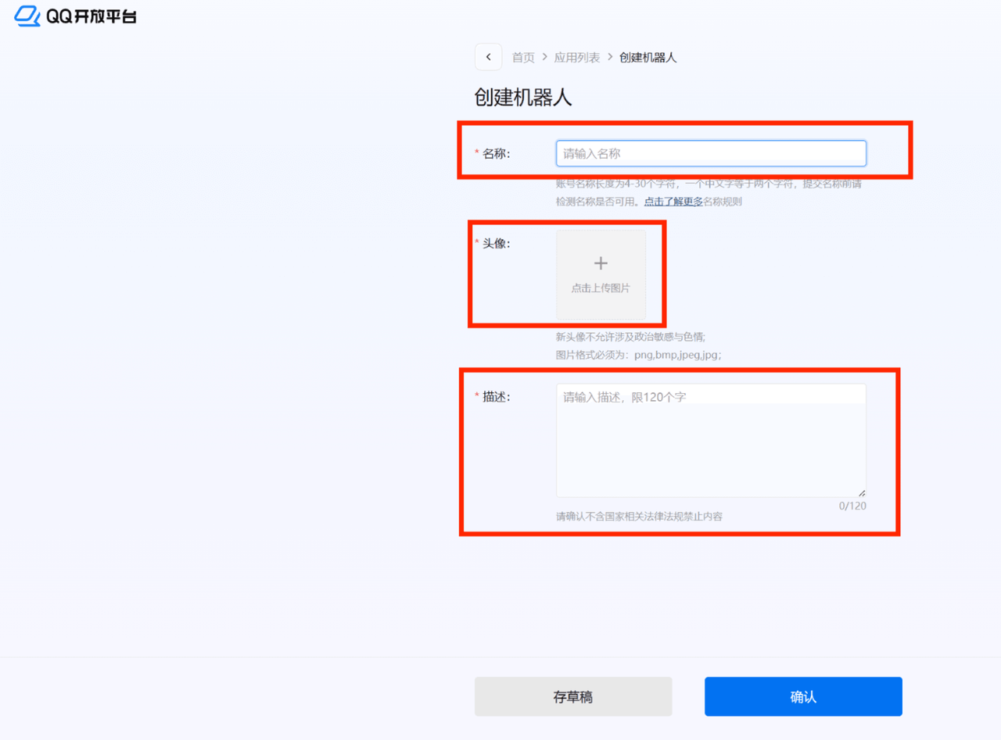Click the 0/120 character counter
The width and height of the screenshot is (1001, 740).
coord(852,506)
